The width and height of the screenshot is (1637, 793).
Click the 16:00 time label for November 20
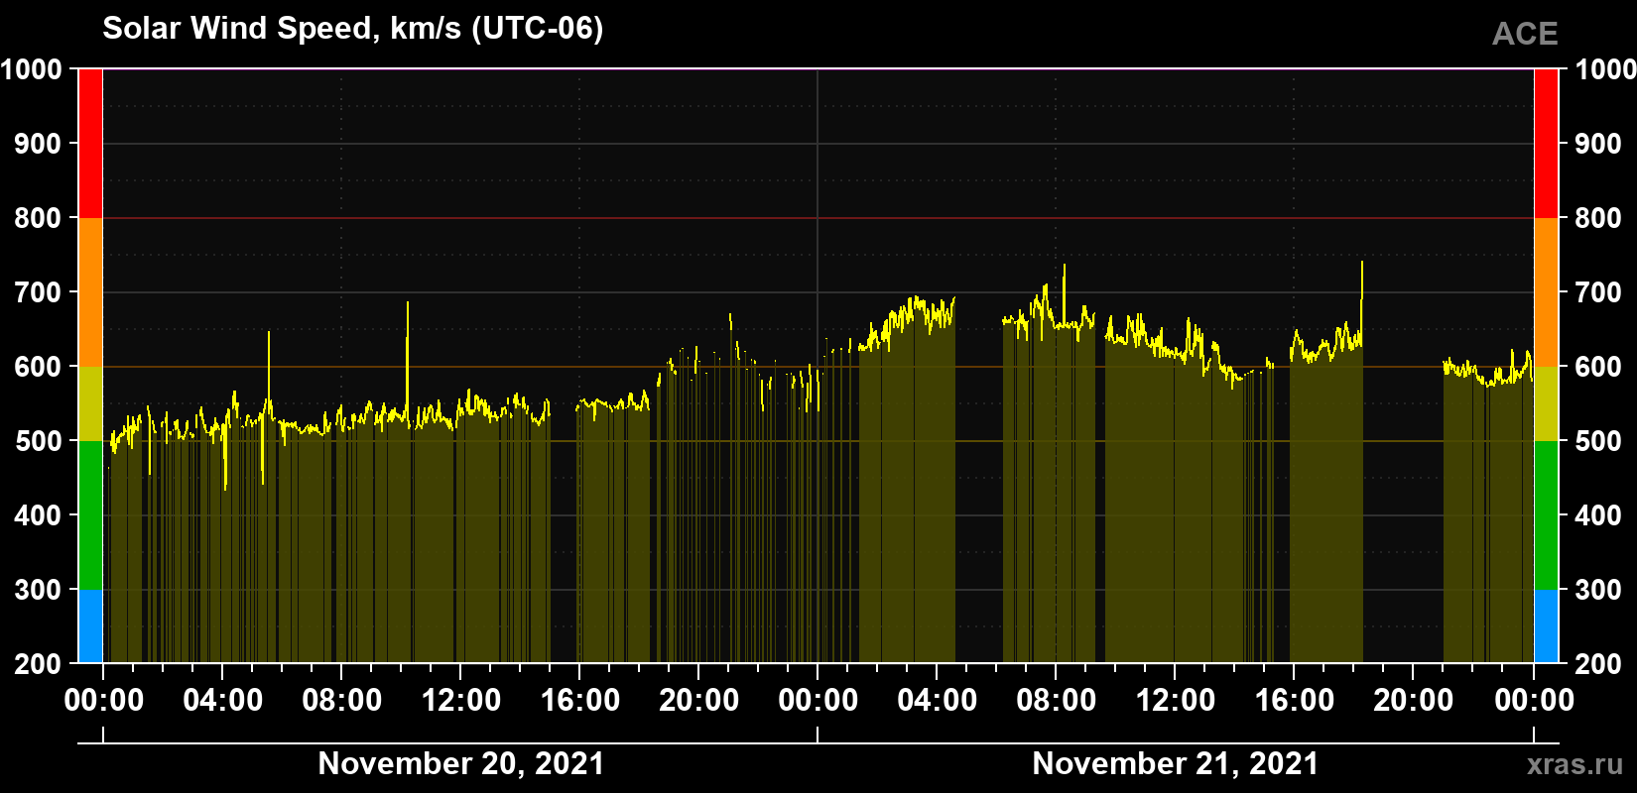coord(580,701)
